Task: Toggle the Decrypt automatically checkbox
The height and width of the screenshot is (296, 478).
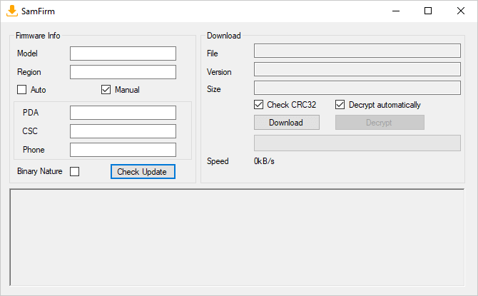Action: 340,105
